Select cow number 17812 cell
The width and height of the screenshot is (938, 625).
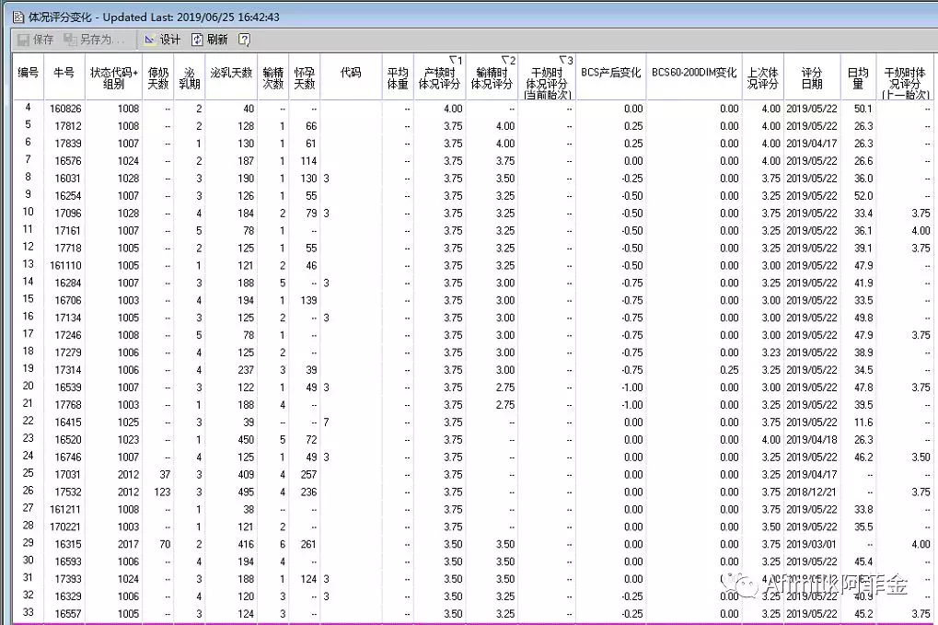pos(68,126)
